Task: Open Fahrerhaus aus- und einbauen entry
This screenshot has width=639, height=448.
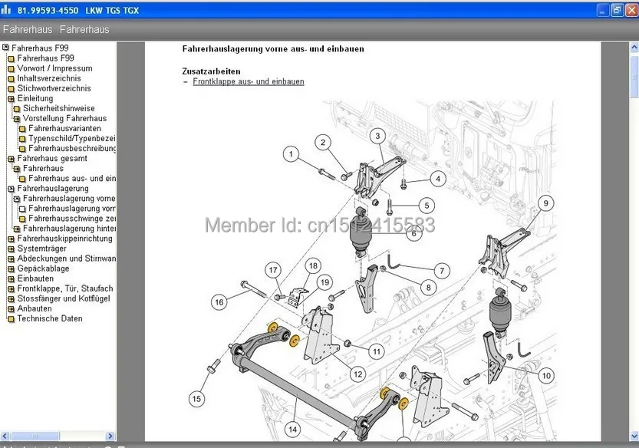Action: [x=72, y=179]
